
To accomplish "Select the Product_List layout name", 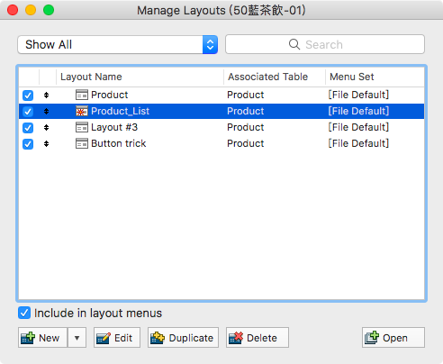I will (120, 111).
